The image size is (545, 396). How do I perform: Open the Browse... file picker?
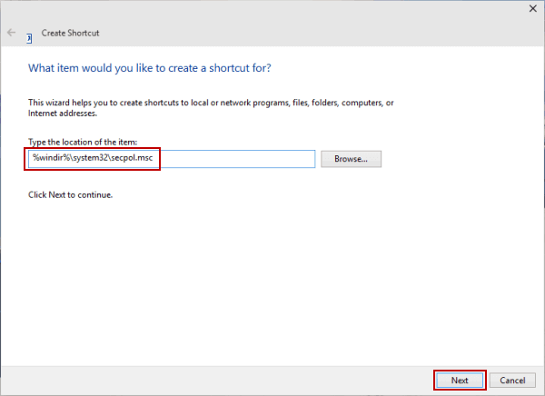point(351,159)
